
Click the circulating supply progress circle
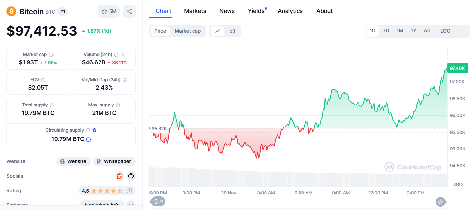point(88,139)
